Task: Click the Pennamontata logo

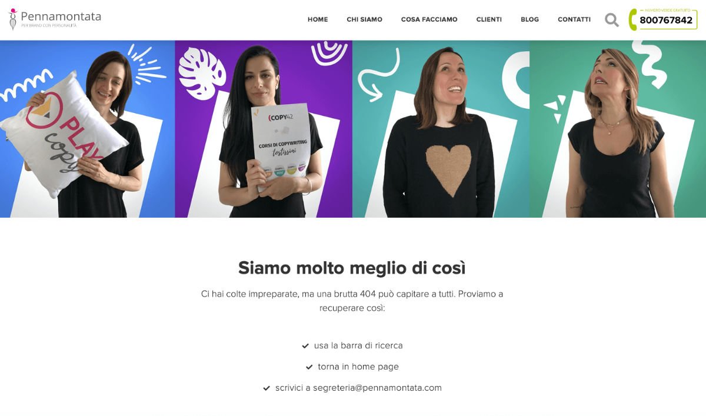Action: coord(55,19)
